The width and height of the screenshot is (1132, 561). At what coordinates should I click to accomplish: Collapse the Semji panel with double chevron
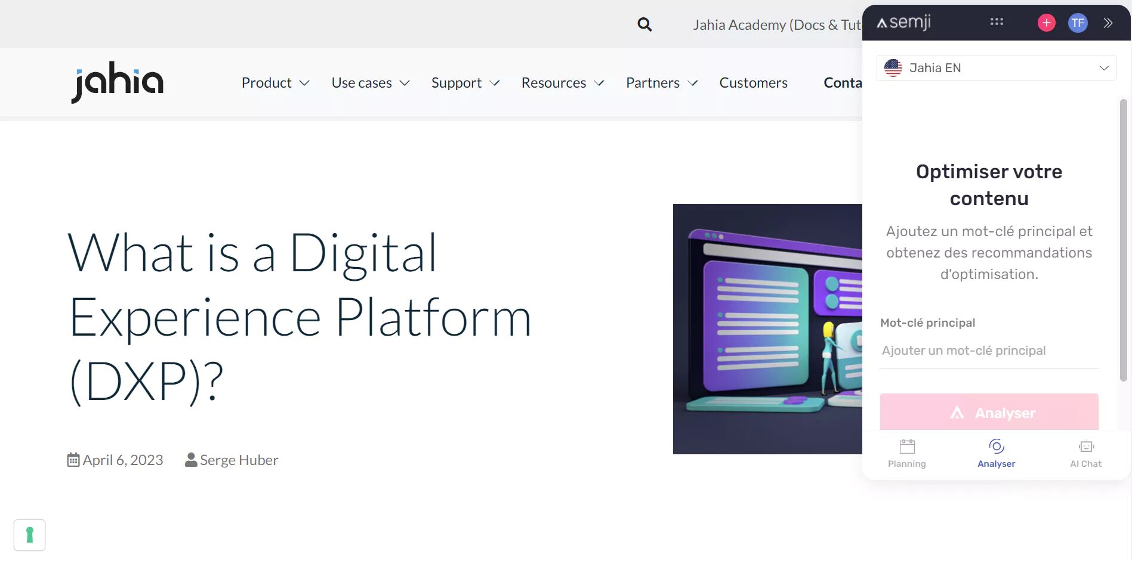tap(1108, 23)
